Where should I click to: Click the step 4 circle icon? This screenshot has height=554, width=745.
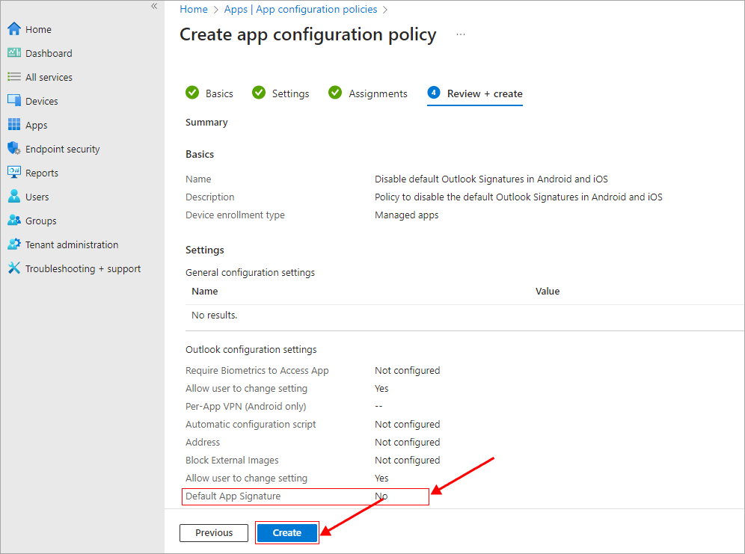(x=434, y=93)
